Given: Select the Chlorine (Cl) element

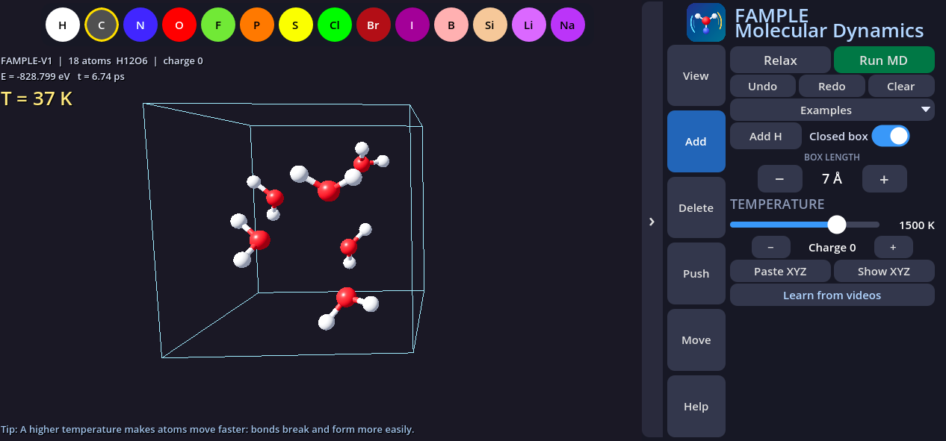Looking at the screenshot, I should click(335, 25).
